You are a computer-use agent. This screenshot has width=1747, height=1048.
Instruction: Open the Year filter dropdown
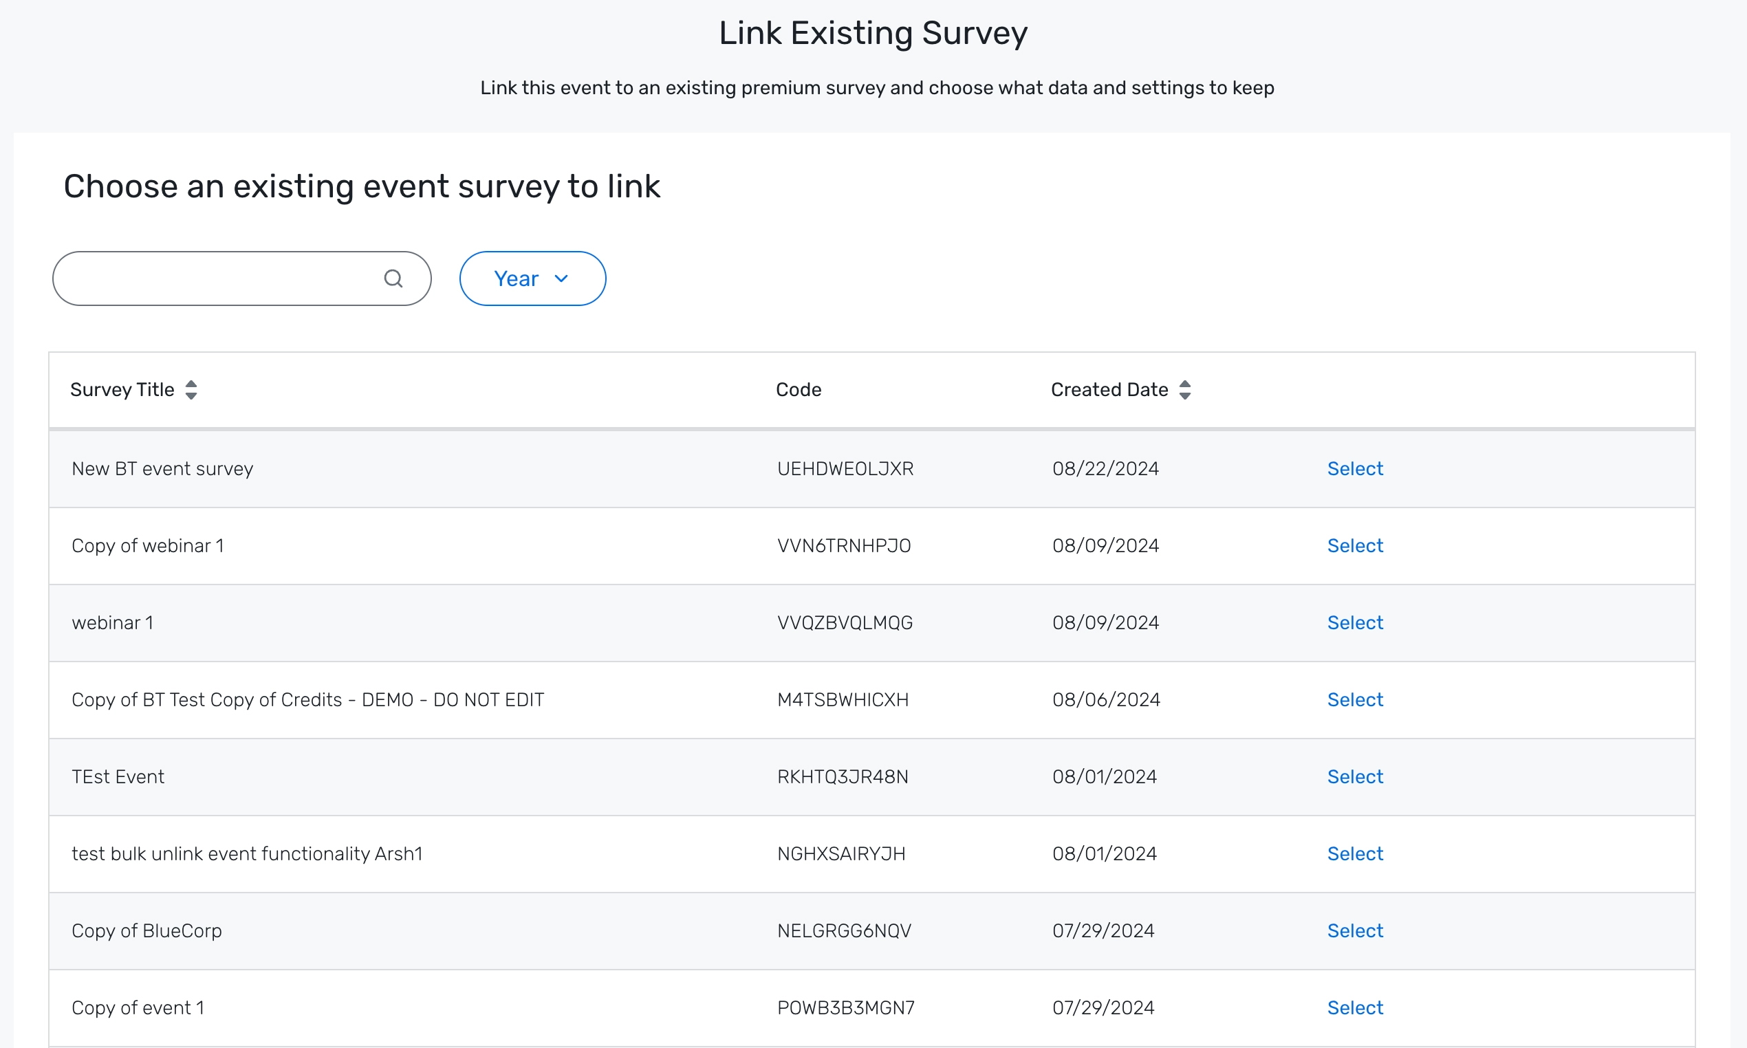point(531,279)
